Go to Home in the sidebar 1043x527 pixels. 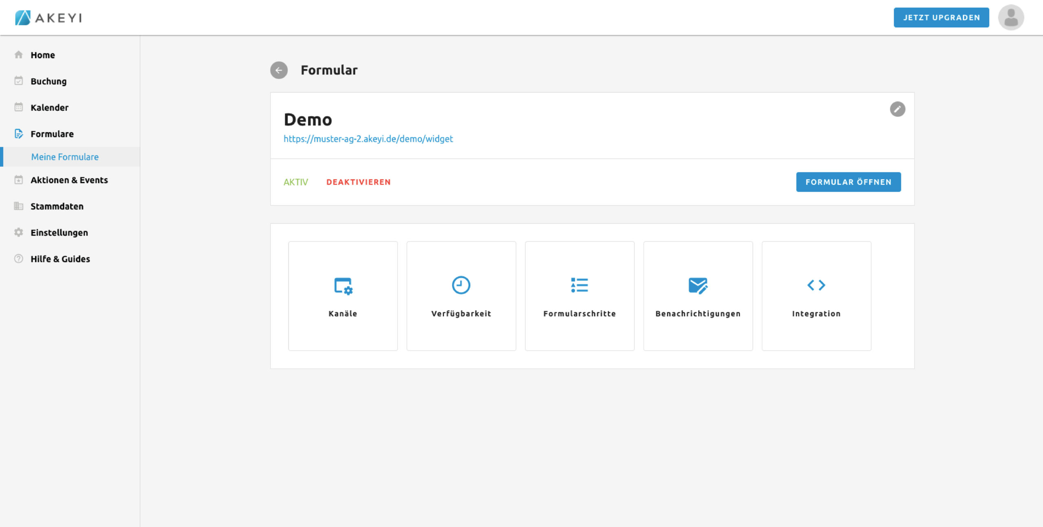click(42, 55)
